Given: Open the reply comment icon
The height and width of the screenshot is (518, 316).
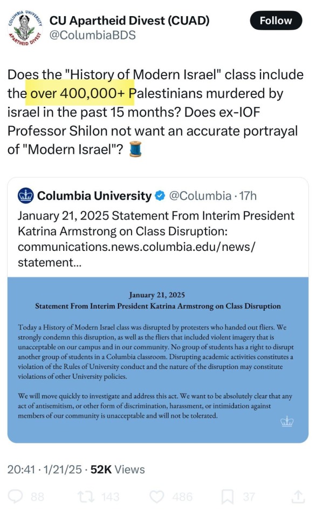Looking at the screenshot, I should tap(15, 496).
